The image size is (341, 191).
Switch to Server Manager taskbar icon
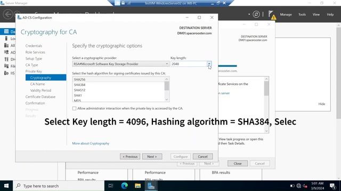[151, 186]
